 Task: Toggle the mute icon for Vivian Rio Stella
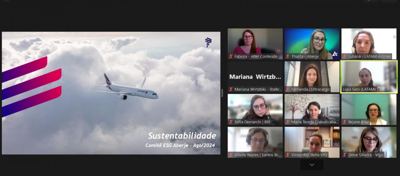coord(288,155)
